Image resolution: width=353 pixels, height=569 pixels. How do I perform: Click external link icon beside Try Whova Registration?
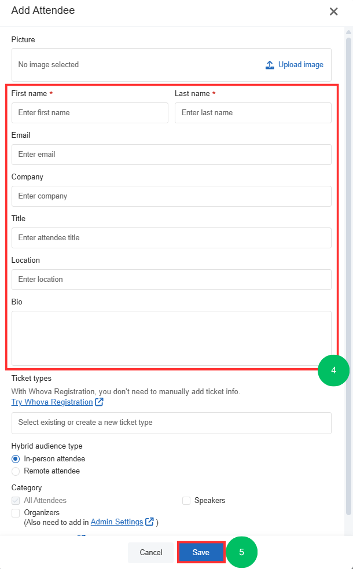[x=100, y=402]
